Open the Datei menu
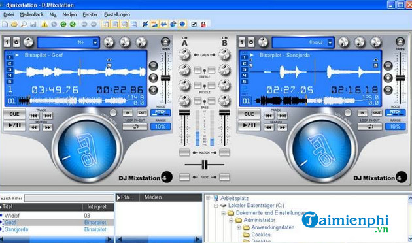 pyautogui.click(x=9, y=14)
